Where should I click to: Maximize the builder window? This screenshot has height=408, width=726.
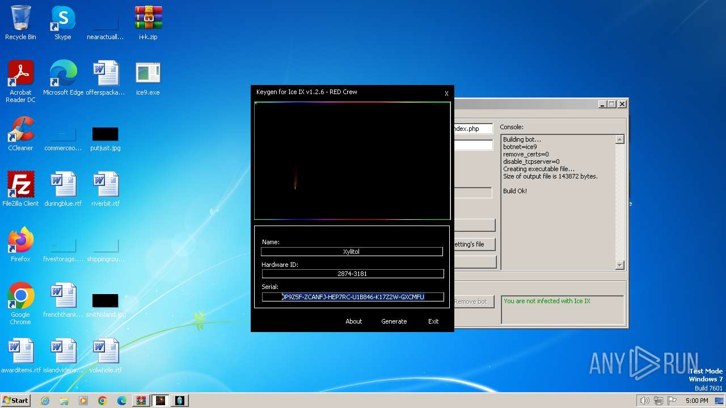click(611, 104)
